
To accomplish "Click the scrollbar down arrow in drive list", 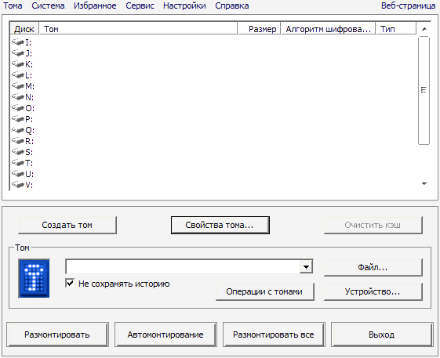I will pyautogui.click(x=424, y=183).
